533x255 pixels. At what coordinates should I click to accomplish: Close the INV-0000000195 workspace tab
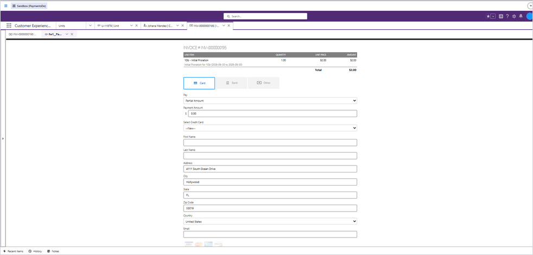click(x=229, y=25)
